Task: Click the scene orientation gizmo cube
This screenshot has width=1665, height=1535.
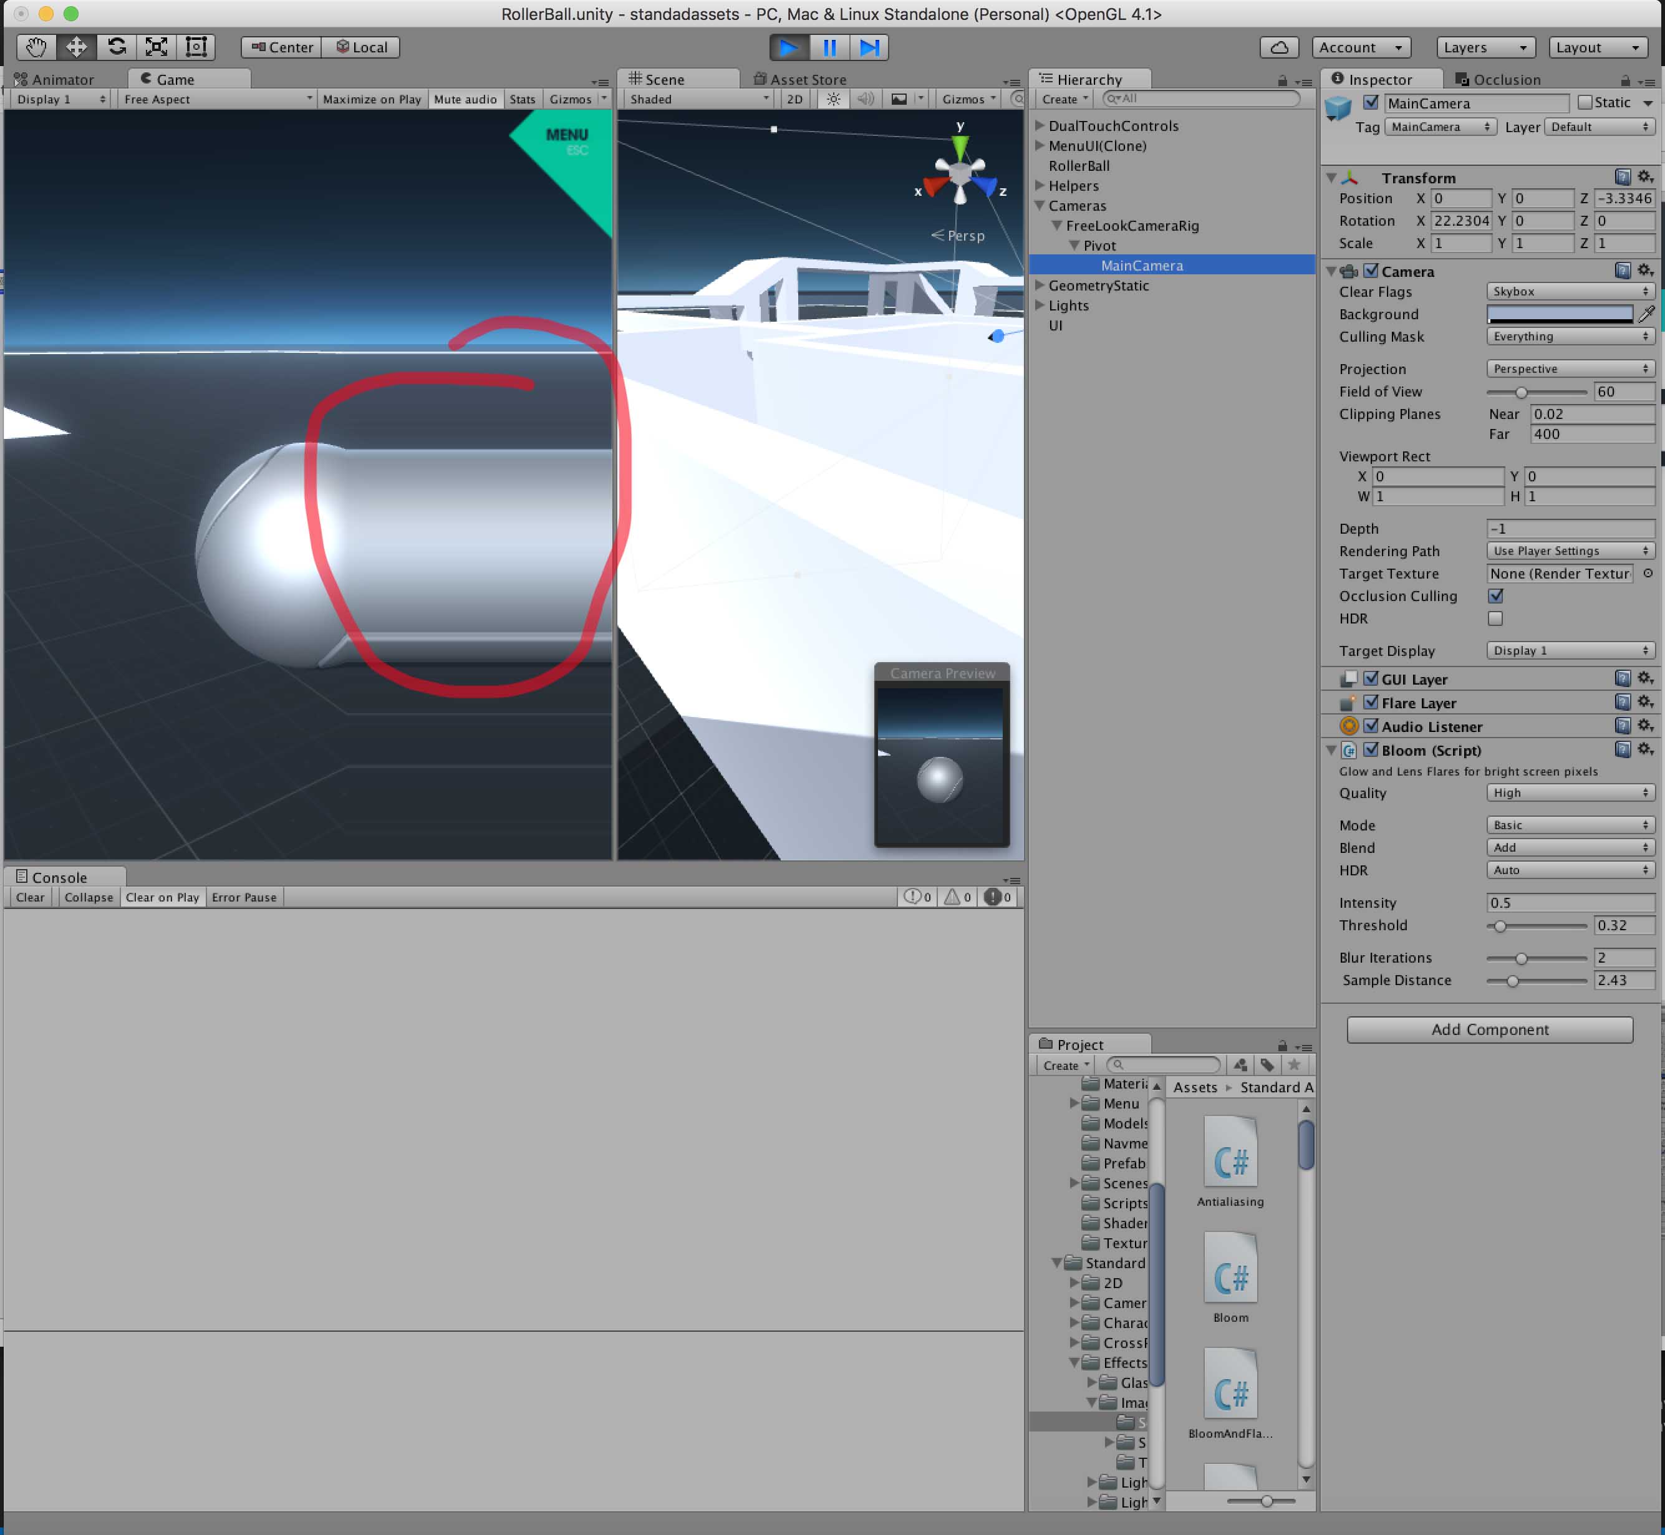Action: coord(960,175)
